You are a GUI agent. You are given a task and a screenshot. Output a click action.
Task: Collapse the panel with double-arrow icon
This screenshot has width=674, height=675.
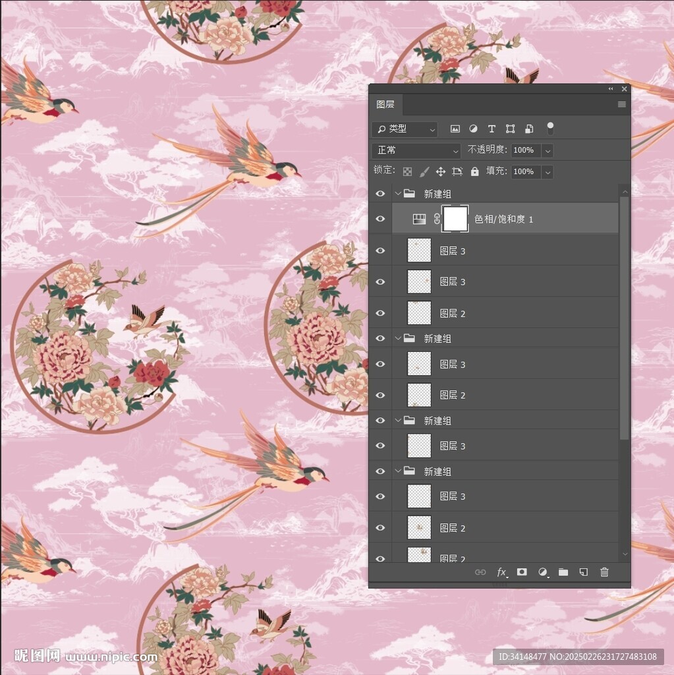tap(610, 89)
